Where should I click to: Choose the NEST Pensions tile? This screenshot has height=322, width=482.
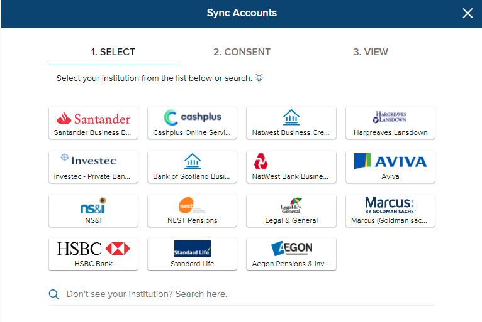click(192, 210)
